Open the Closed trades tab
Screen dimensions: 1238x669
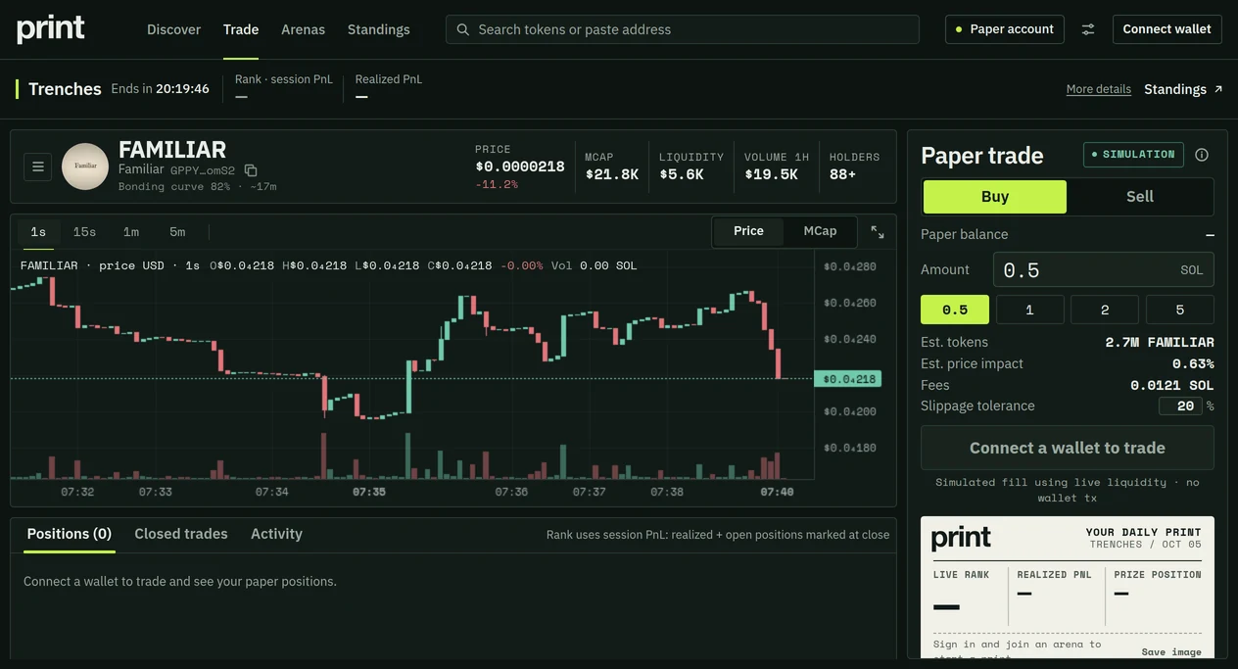click(x=181, y=534)
